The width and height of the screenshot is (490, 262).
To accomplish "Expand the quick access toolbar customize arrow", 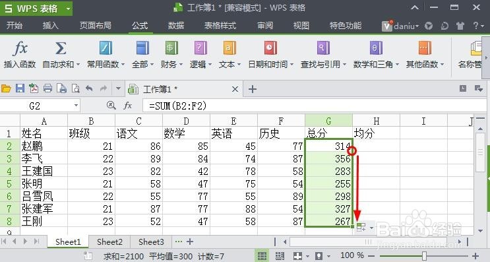I will 118,88.
